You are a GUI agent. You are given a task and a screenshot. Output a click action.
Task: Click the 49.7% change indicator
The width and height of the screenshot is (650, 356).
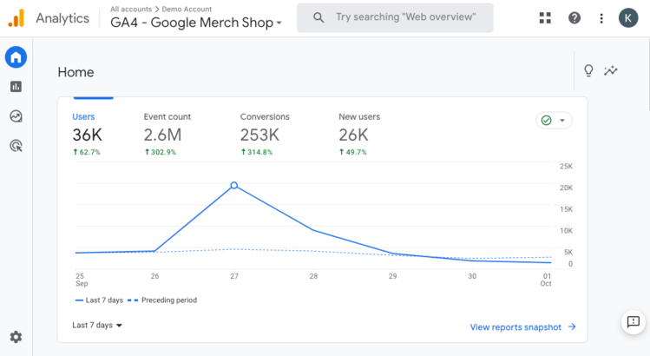tap(353, 152)
